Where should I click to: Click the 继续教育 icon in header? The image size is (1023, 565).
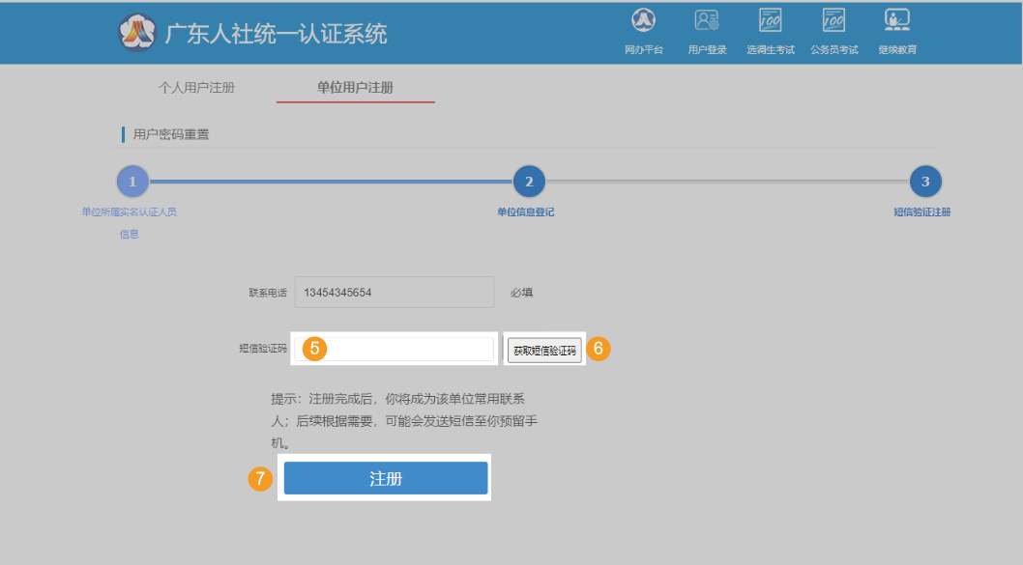[x=897, y=21]
